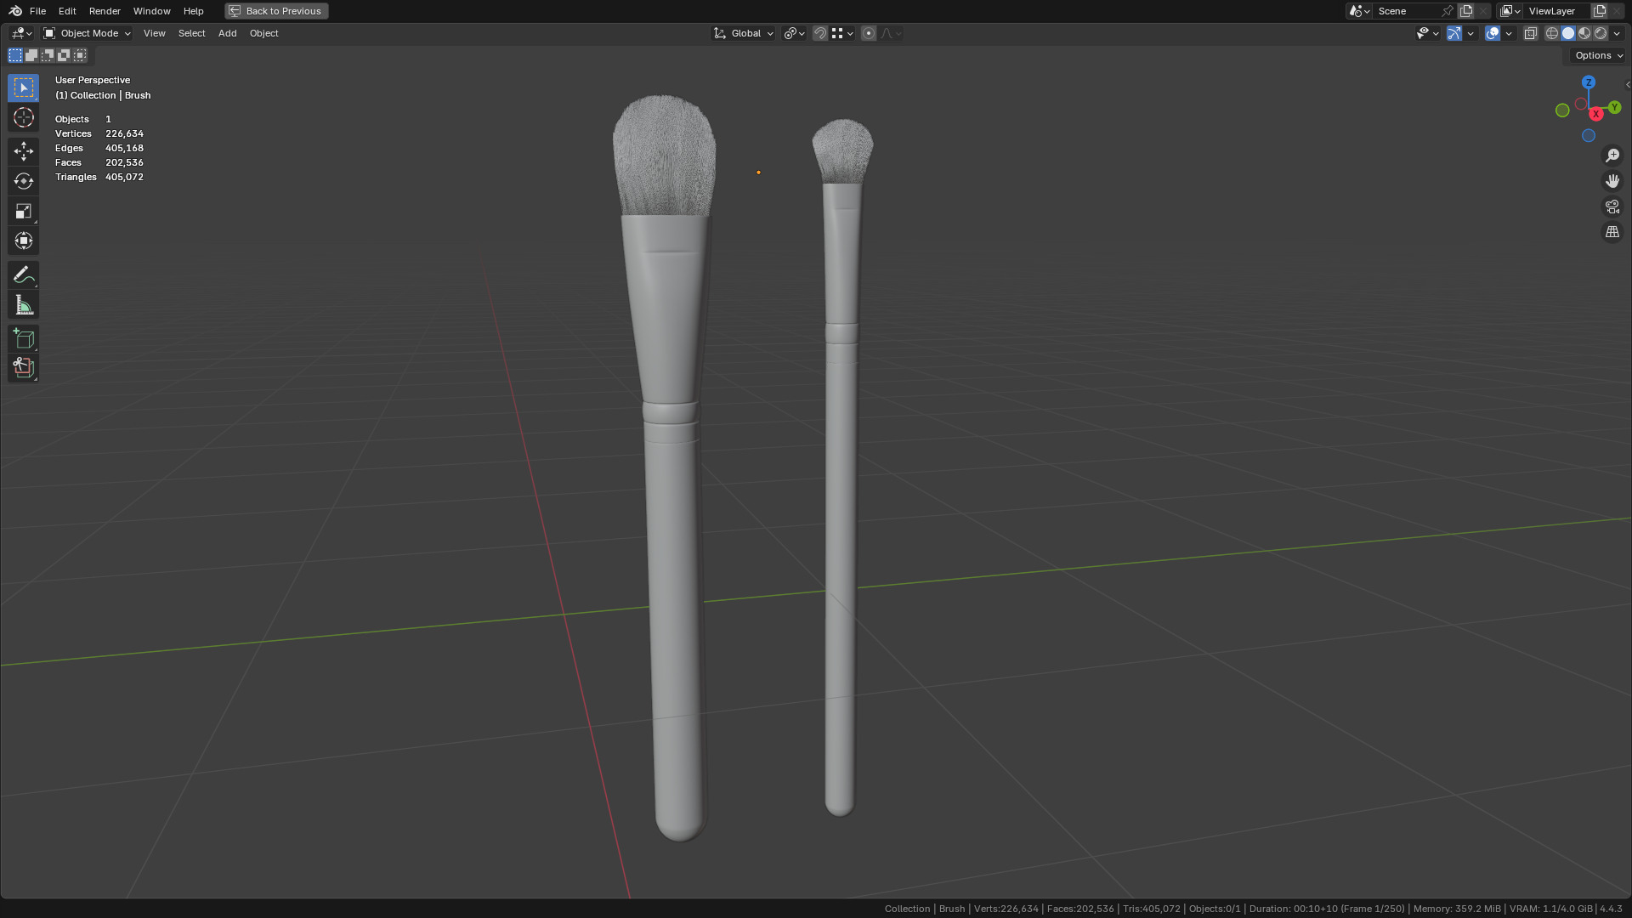Open the snapping options dropdown
Image resolution: width=1632 pixels, height=918 pixels.
click(x=842, y=33)
